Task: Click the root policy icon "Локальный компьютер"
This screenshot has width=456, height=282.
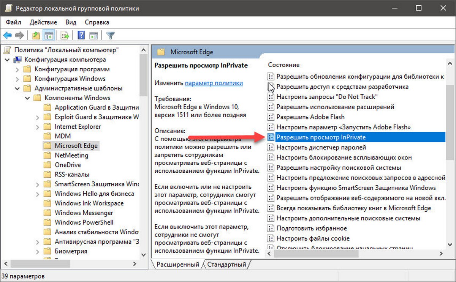Action: coord(8,50)
